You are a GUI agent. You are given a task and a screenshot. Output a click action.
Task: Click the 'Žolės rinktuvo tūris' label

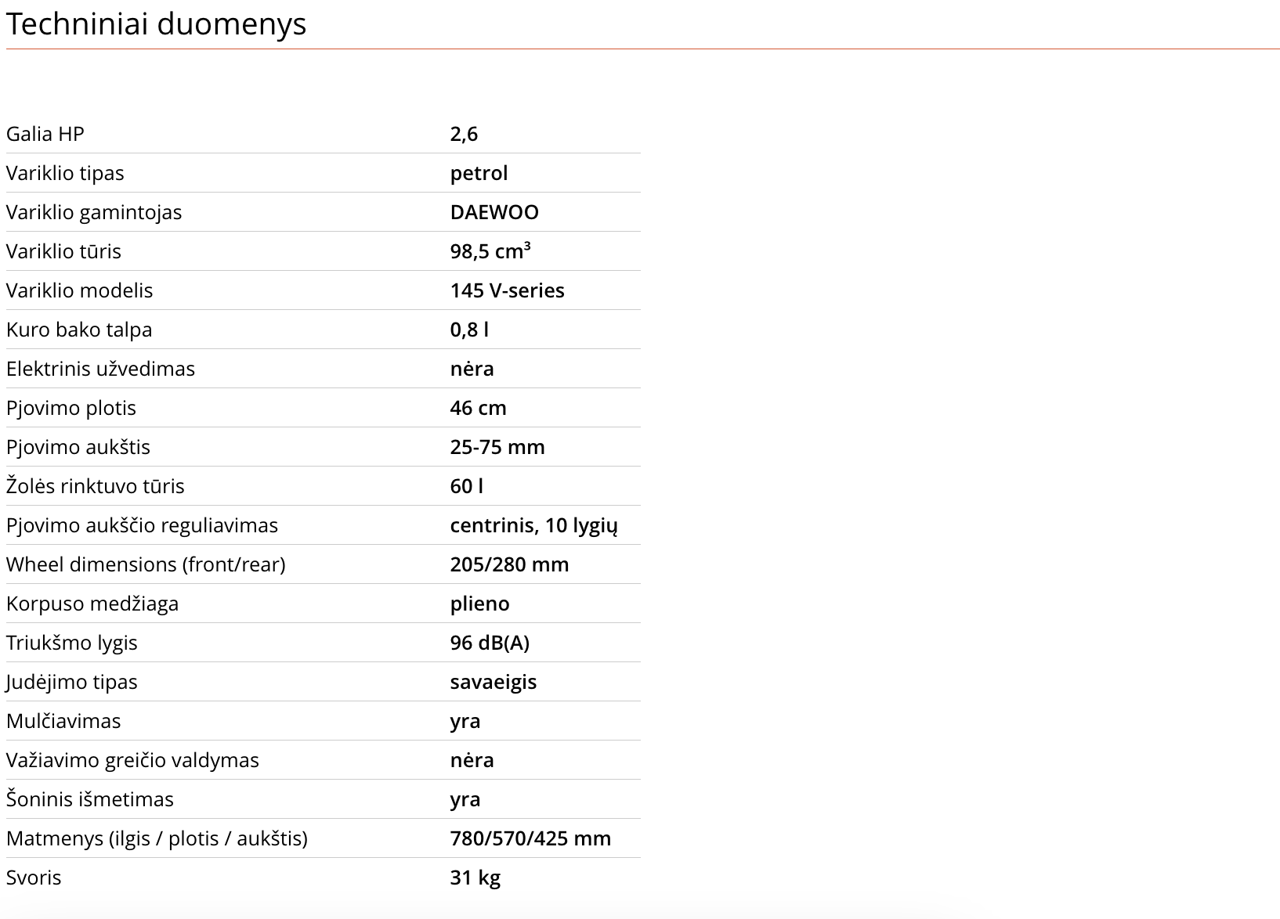96,486
